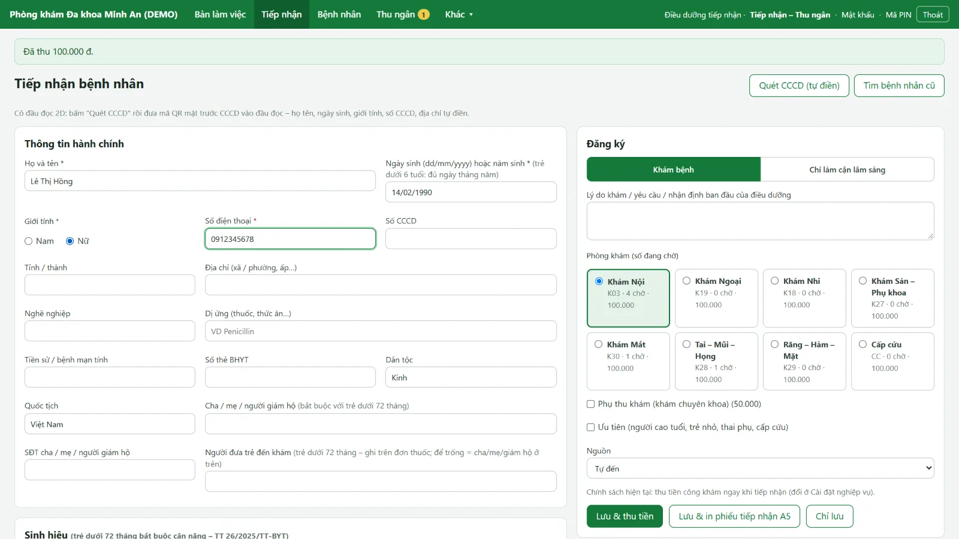Viewport: 959px width, 539px height.
Task: Switch to the Khám bệnh tab
Action: (674, 169)
